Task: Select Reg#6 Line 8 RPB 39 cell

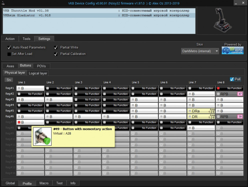Action: (229, 117)
